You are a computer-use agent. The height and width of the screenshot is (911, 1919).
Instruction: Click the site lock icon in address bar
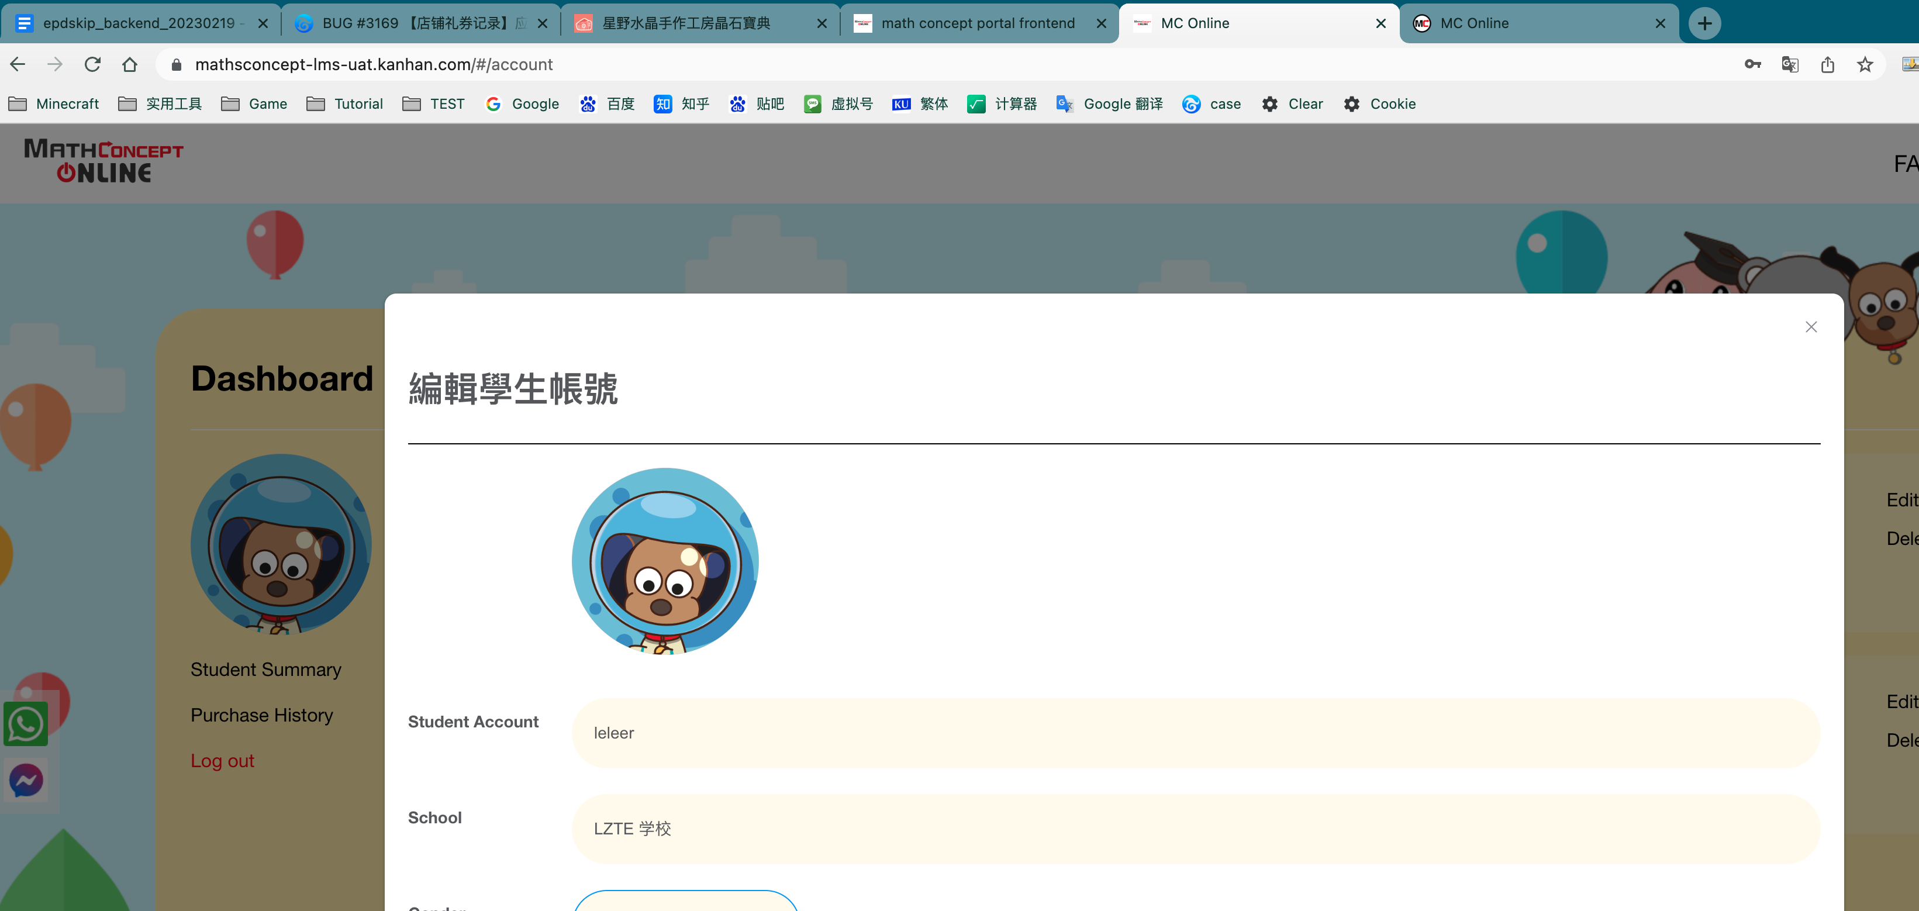(x=176, y=65)
